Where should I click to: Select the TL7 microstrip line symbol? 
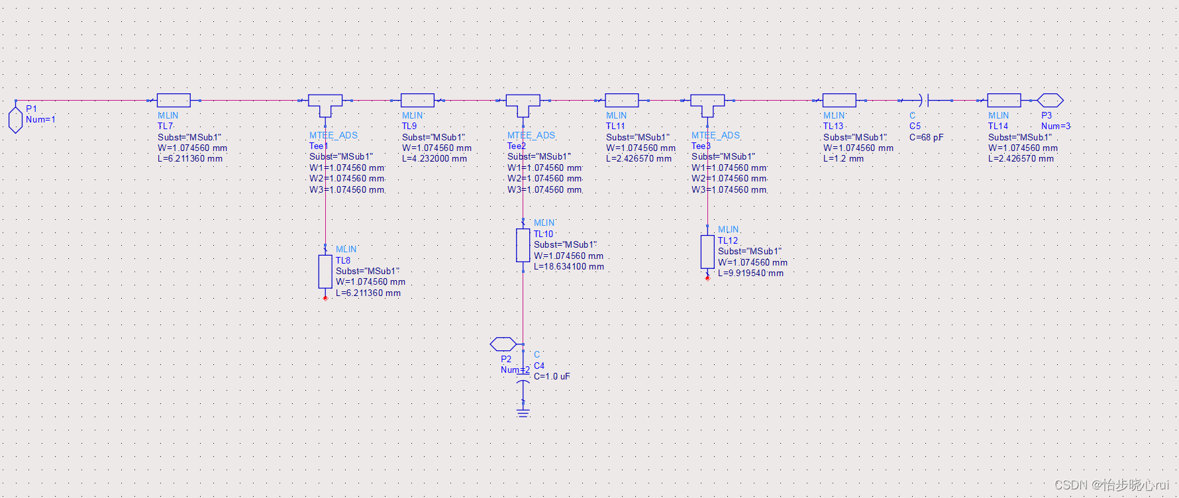[x=174, y=100]
